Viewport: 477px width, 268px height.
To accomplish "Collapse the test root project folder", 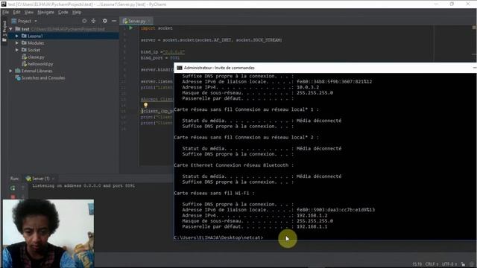I will click(11, 29).
